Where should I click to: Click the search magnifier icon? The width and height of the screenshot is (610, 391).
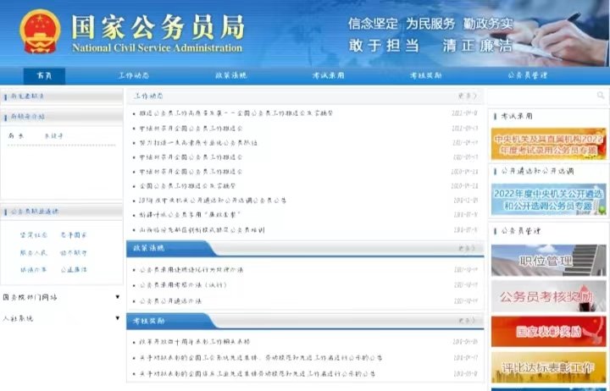pos(601,96)
